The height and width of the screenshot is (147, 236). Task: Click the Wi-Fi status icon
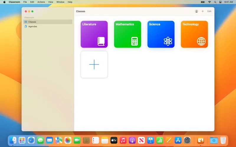click(209, 2)
